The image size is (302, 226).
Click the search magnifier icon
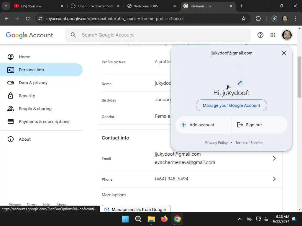[73, 35]
